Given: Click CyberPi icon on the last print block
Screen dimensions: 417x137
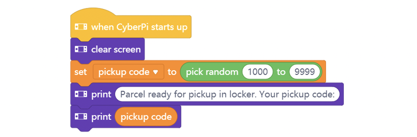Looking at the screenshot, I should (x=81, y=117).
